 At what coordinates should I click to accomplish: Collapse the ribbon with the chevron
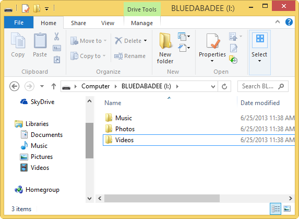[x=278, y=22]
